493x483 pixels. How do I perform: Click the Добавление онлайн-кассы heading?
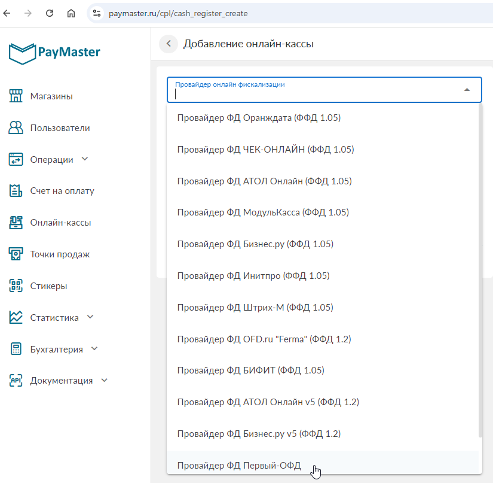point(249,44)
